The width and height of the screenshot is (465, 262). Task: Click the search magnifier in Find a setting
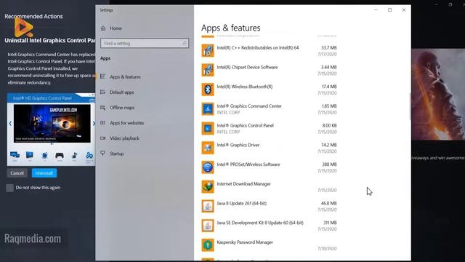184,44
